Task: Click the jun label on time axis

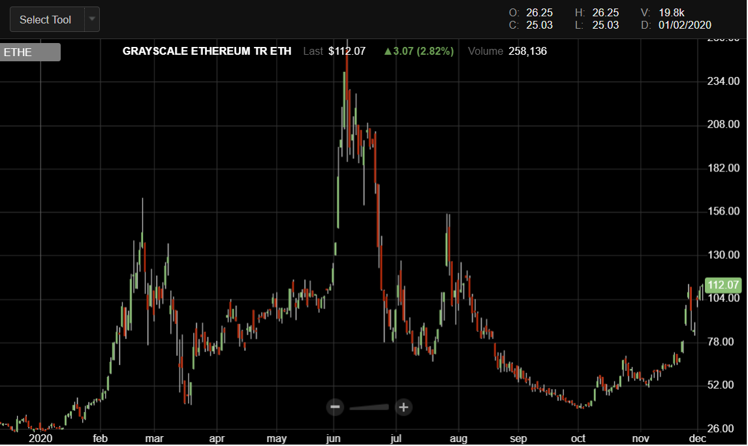Action: 334,438
